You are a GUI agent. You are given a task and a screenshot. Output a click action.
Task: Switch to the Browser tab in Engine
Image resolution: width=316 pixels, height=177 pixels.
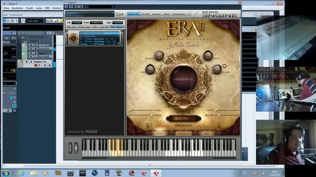[157, 14]
